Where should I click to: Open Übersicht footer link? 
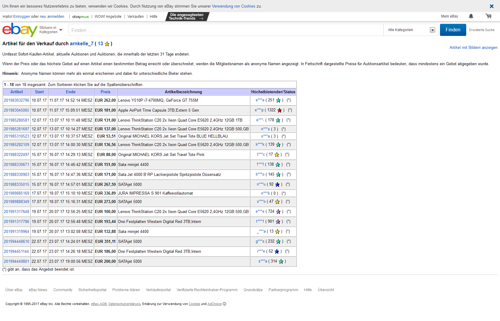pos(326,290)
